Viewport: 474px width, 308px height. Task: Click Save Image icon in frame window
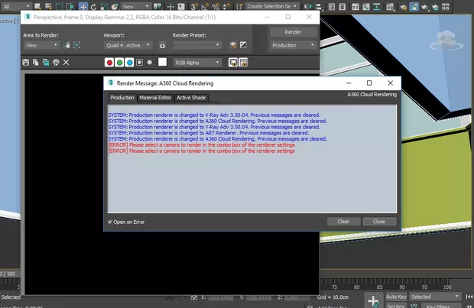26,63
